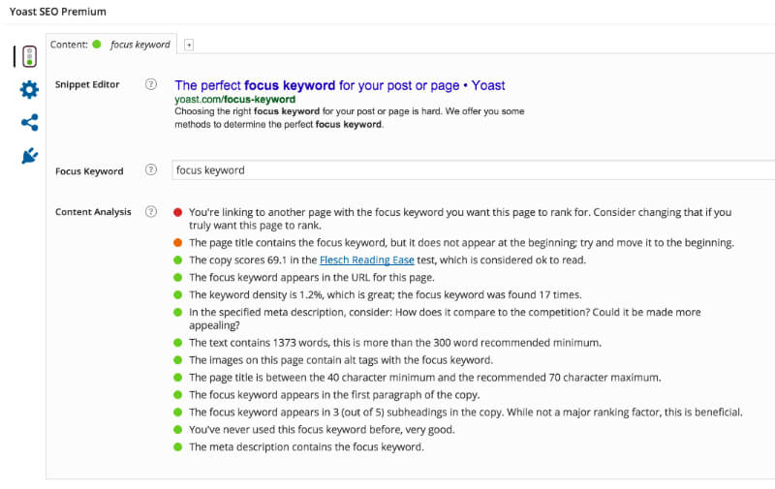The height and width of the screenshot is (489, 775).
Task: Open the Flesch Reading Ease link
Action: [367, 260]
